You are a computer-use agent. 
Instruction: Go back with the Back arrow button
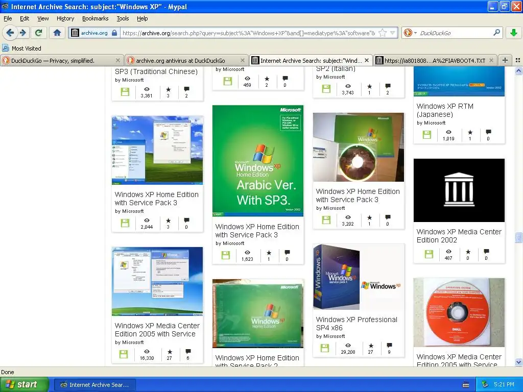(x=10, y=33)
